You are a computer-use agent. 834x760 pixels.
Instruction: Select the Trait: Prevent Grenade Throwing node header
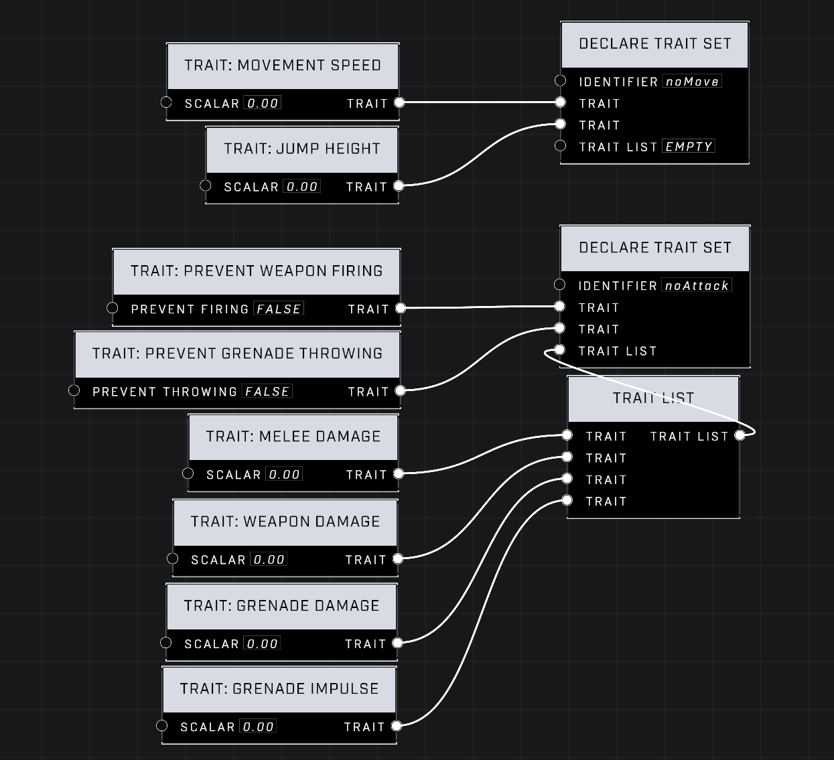[237, 354]
